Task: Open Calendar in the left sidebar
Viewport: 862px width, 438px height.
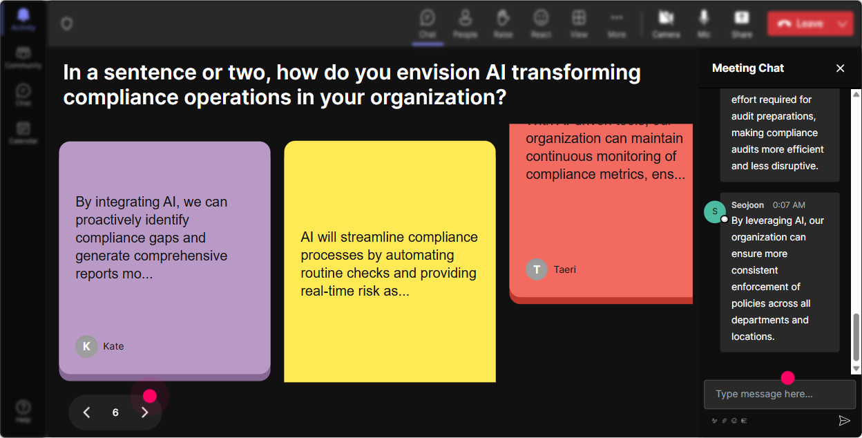Action: coord(23,133)
